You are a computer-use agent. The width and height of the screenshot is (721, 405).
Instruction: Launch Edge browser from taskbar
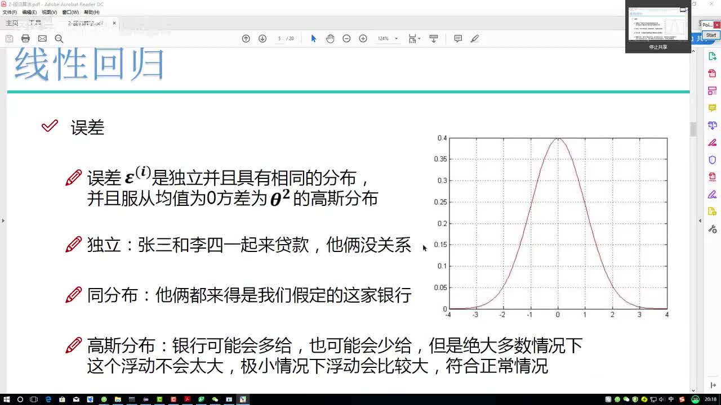(48, 399)
